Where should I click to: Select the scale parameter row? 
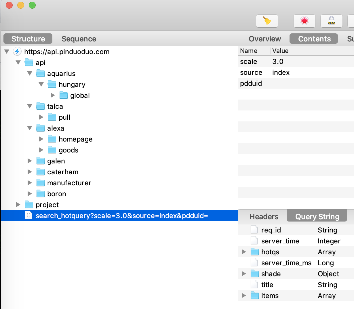296,61
